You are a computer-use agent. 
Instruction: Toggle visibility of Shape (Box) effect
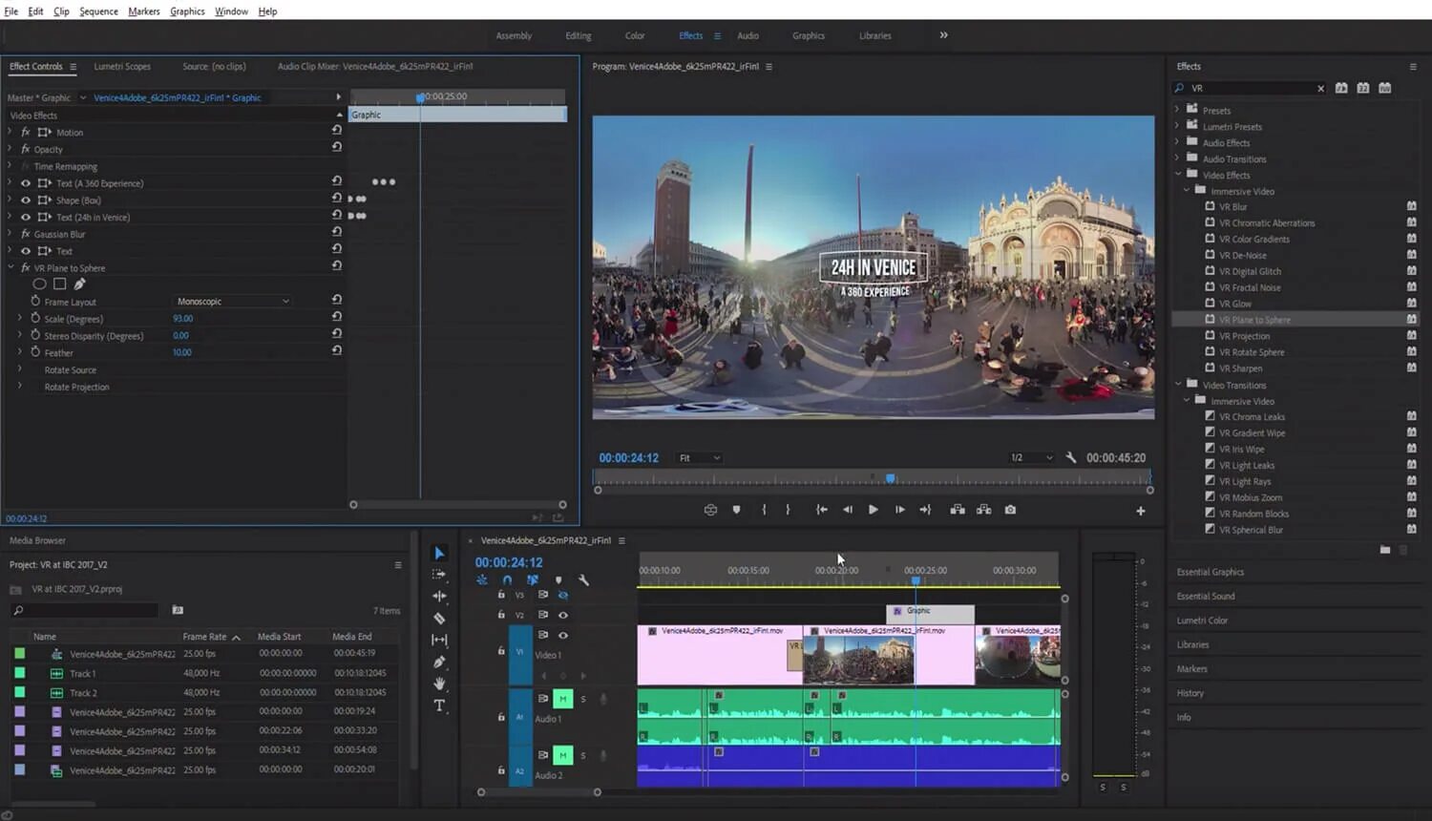tap(26, 200)
